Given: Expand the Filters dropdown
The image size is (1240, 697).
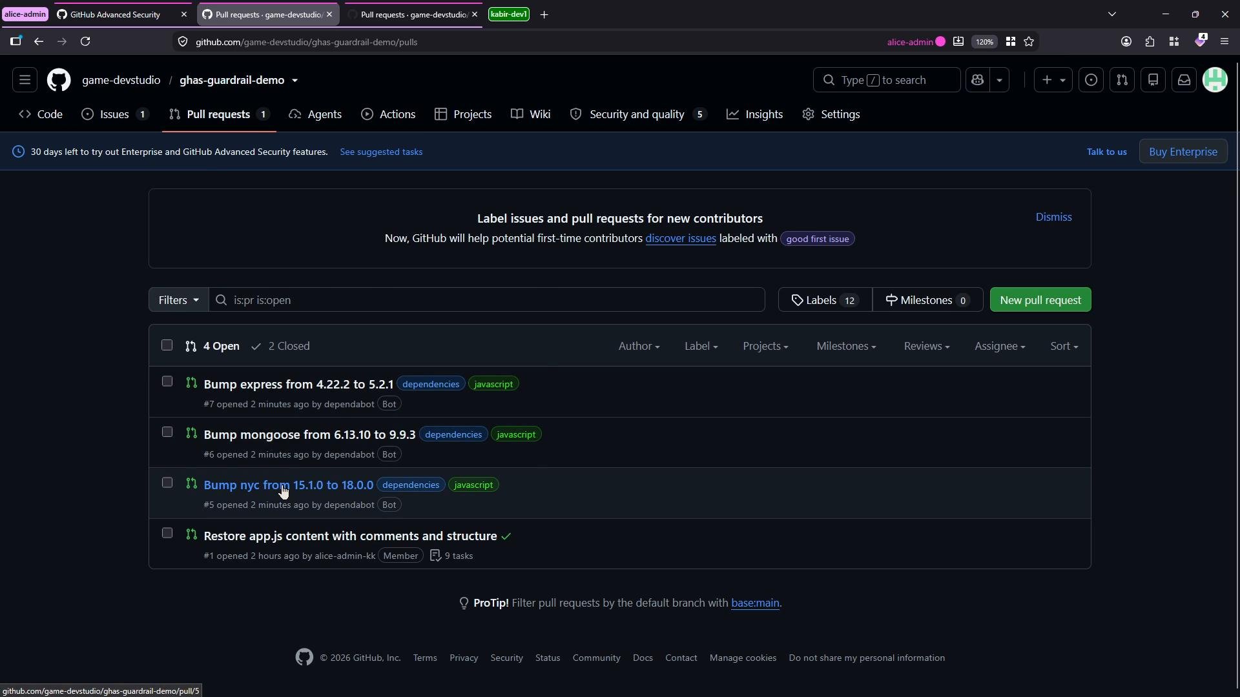Looking at the screenshot, I should coord(179,300).
